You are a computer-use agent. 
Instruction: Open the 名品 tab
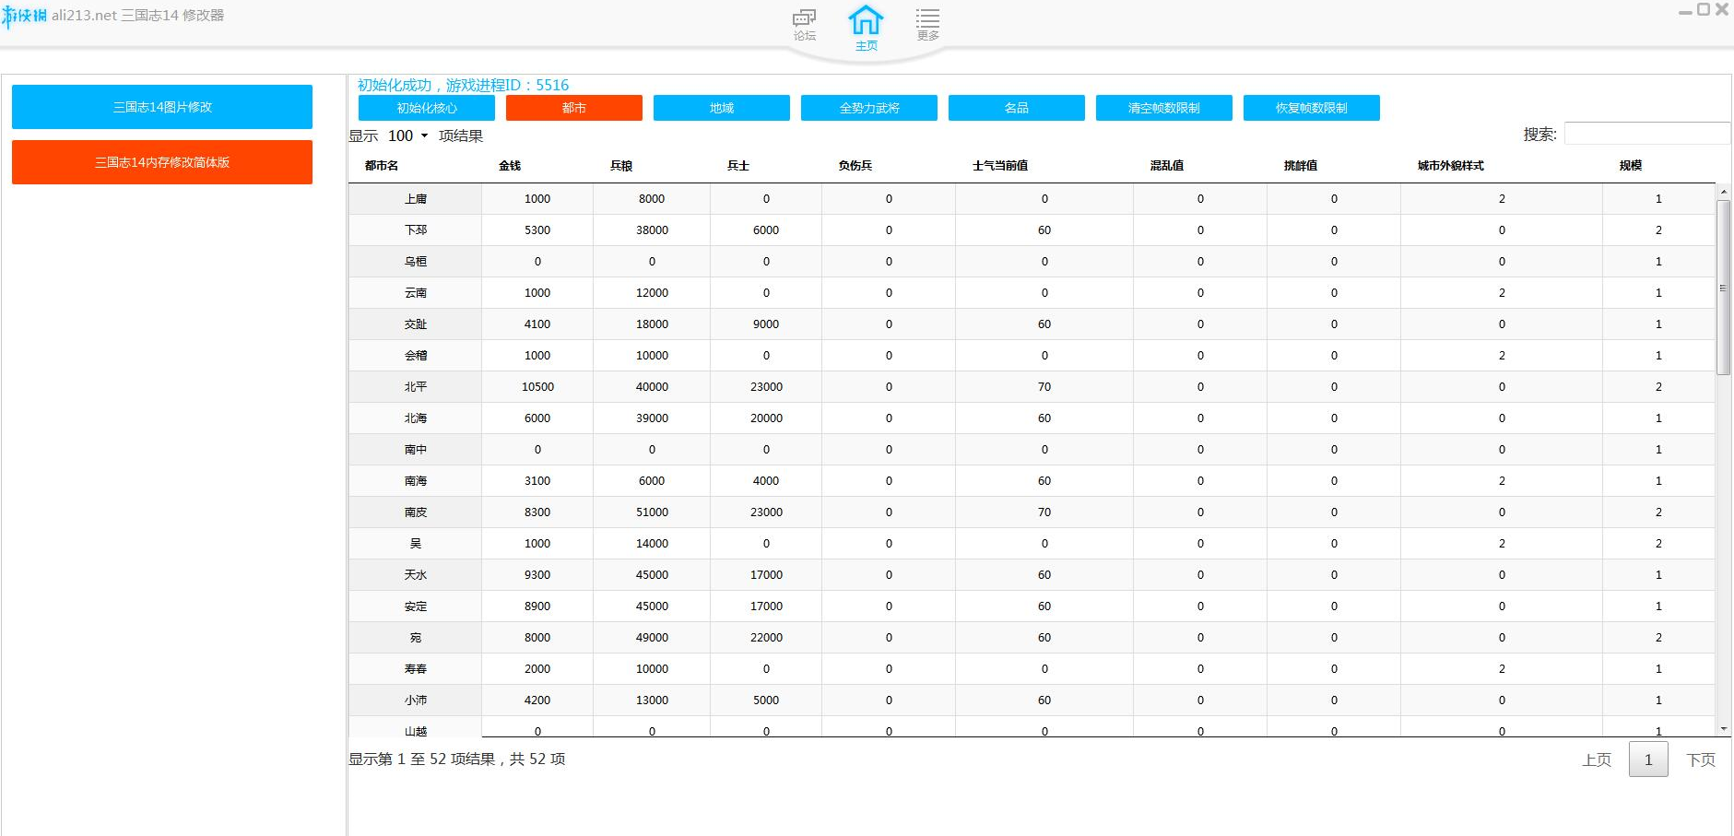coord(1016,108)
